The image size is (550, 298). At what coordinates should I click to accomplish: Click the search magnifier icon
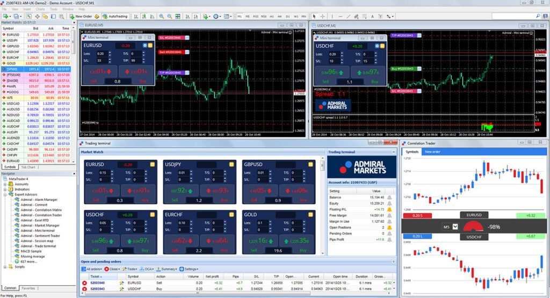(538, 16)
